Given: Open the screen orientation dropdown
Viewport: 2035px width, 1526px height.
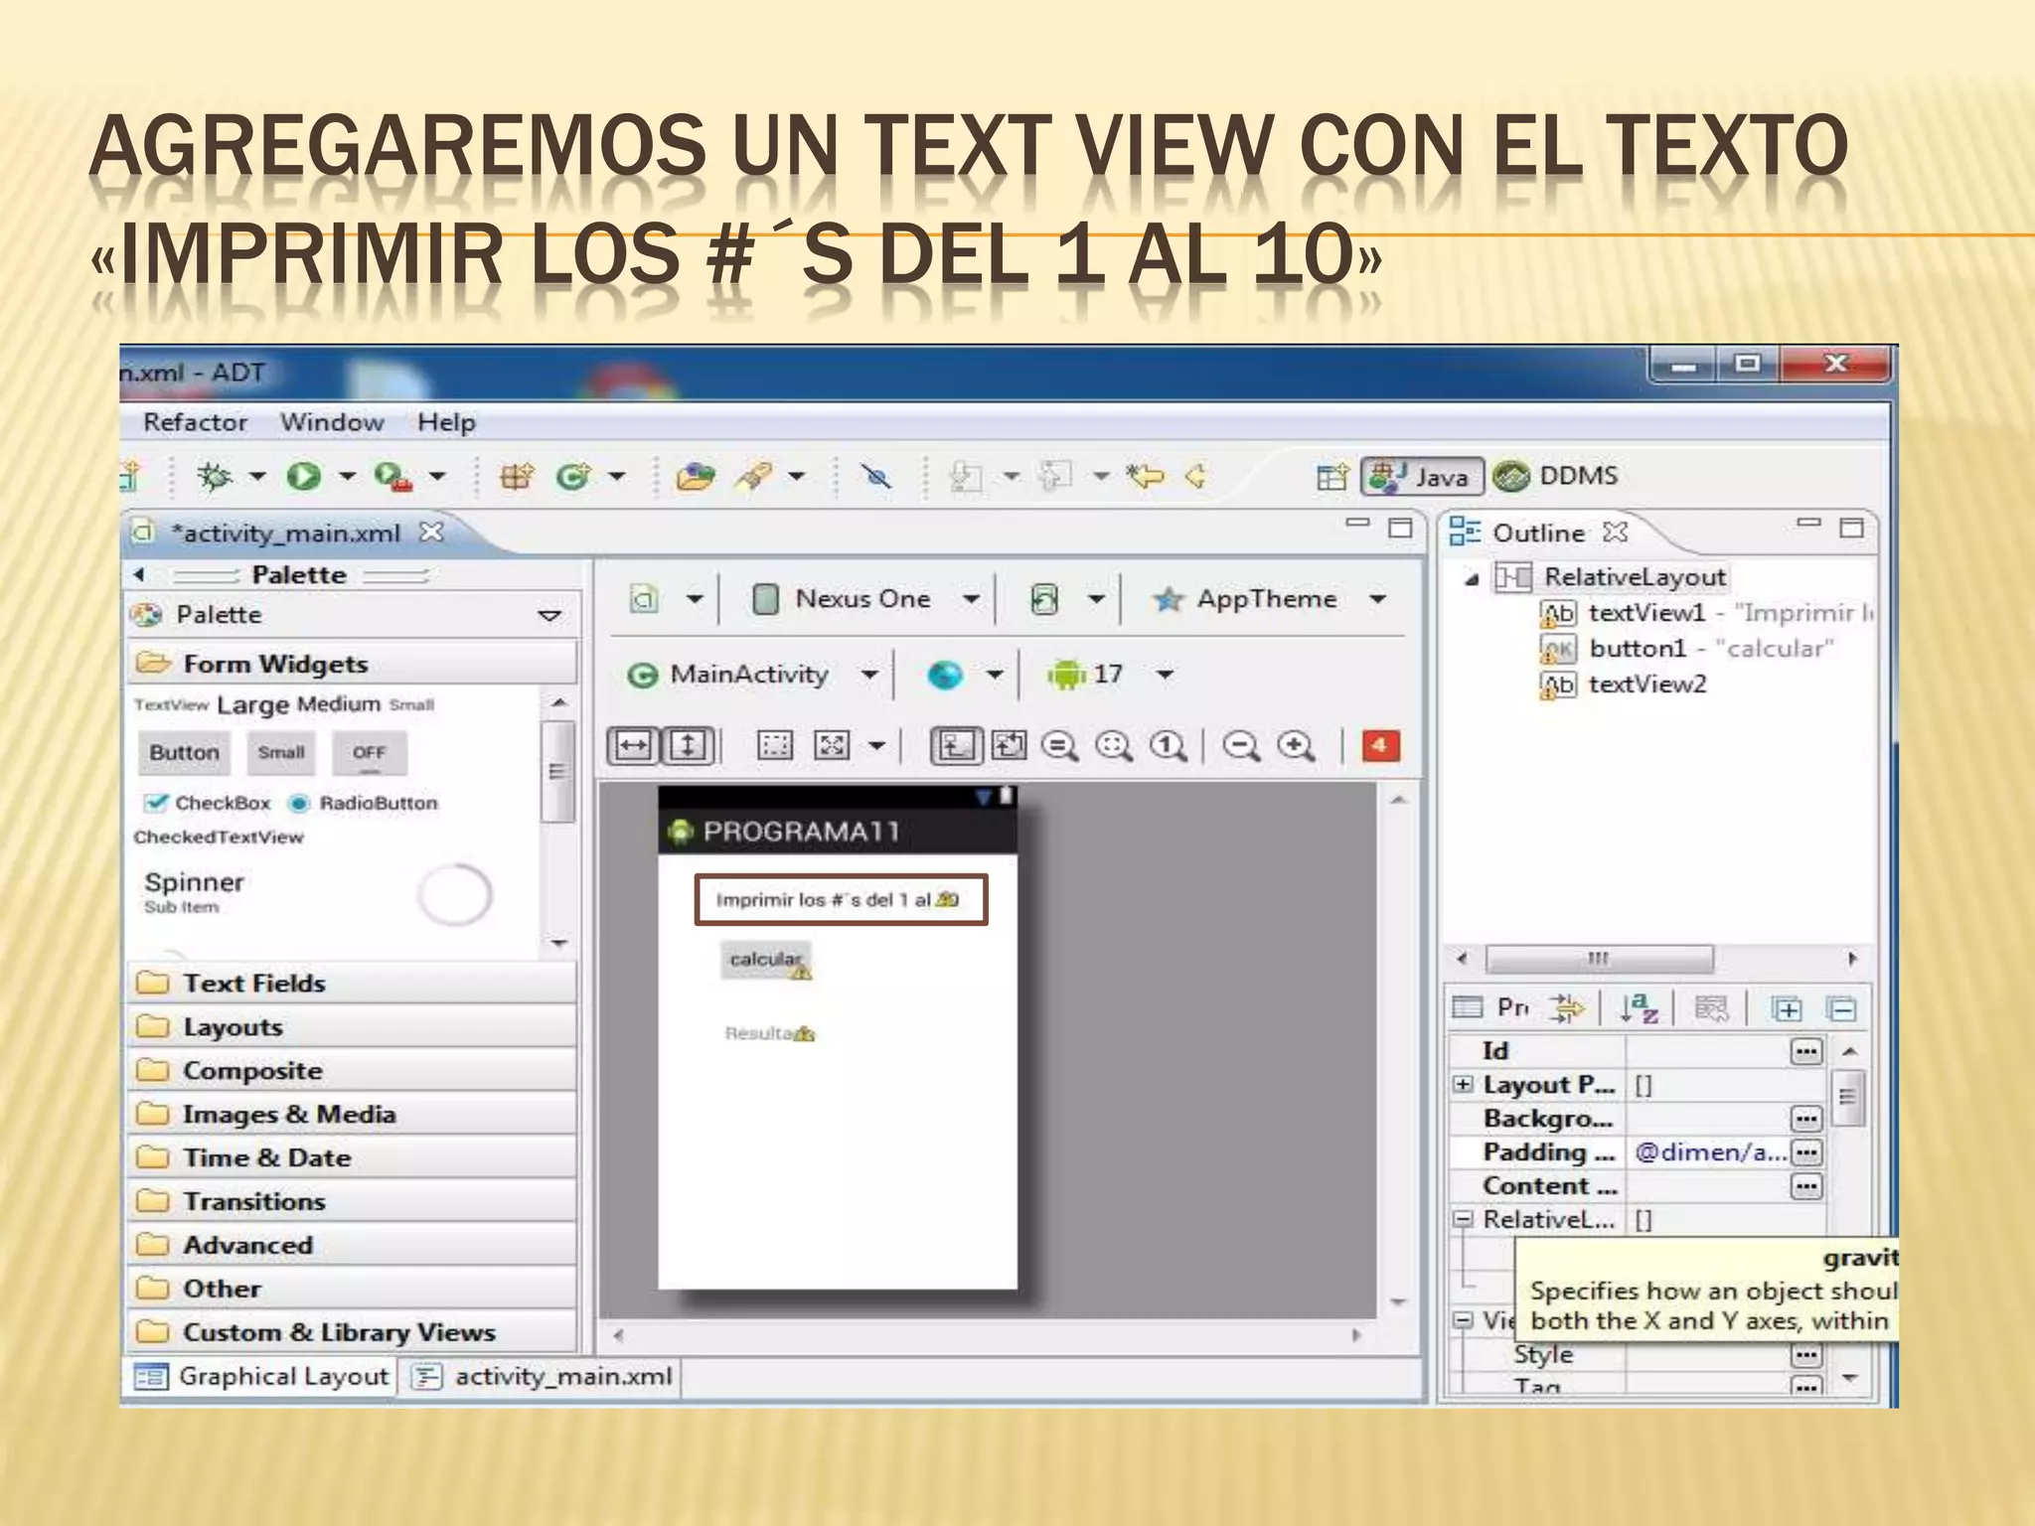Looking at the screenshot, I should point(1065,599).
